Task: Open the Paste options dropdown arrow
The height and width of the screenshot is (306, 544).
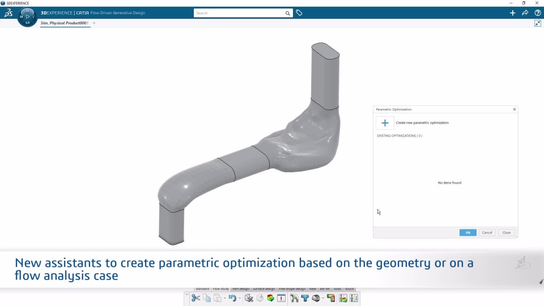Action: click(x=224, y=298)
